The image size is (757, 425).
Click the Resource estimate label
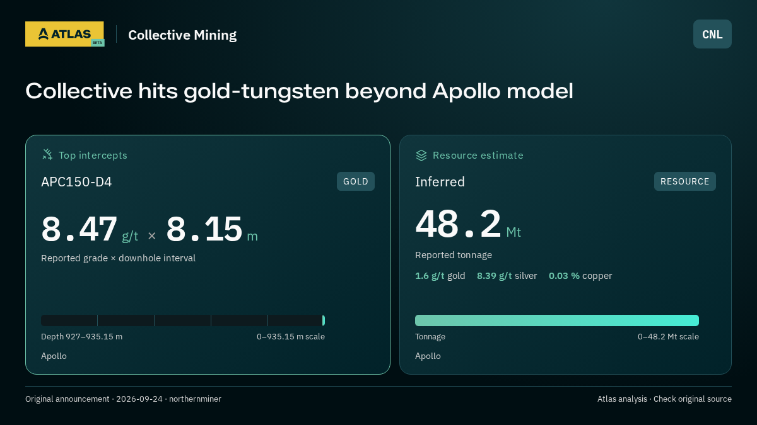[x=478, y=155]
